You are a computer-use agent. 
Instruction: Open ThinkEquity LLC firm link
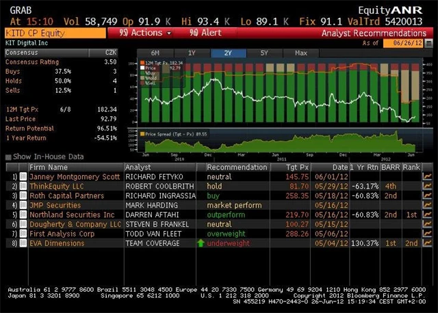point(56,186)
